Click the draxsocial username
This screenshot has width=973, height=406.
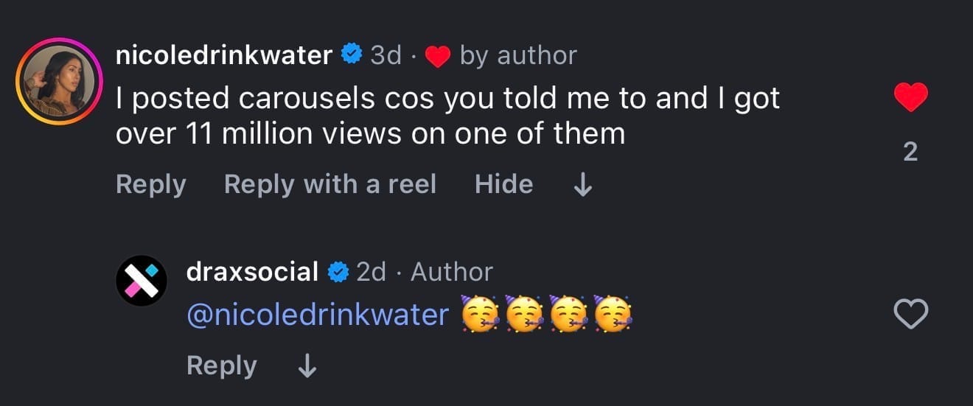252,272
